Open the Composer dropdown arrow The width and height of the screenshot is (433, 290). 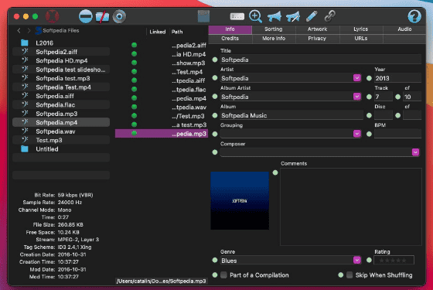point(415,152)
